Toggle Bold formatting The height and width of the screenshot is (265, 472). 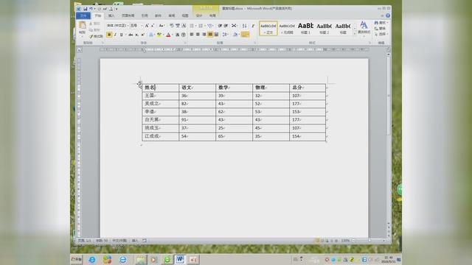point(109,35)
